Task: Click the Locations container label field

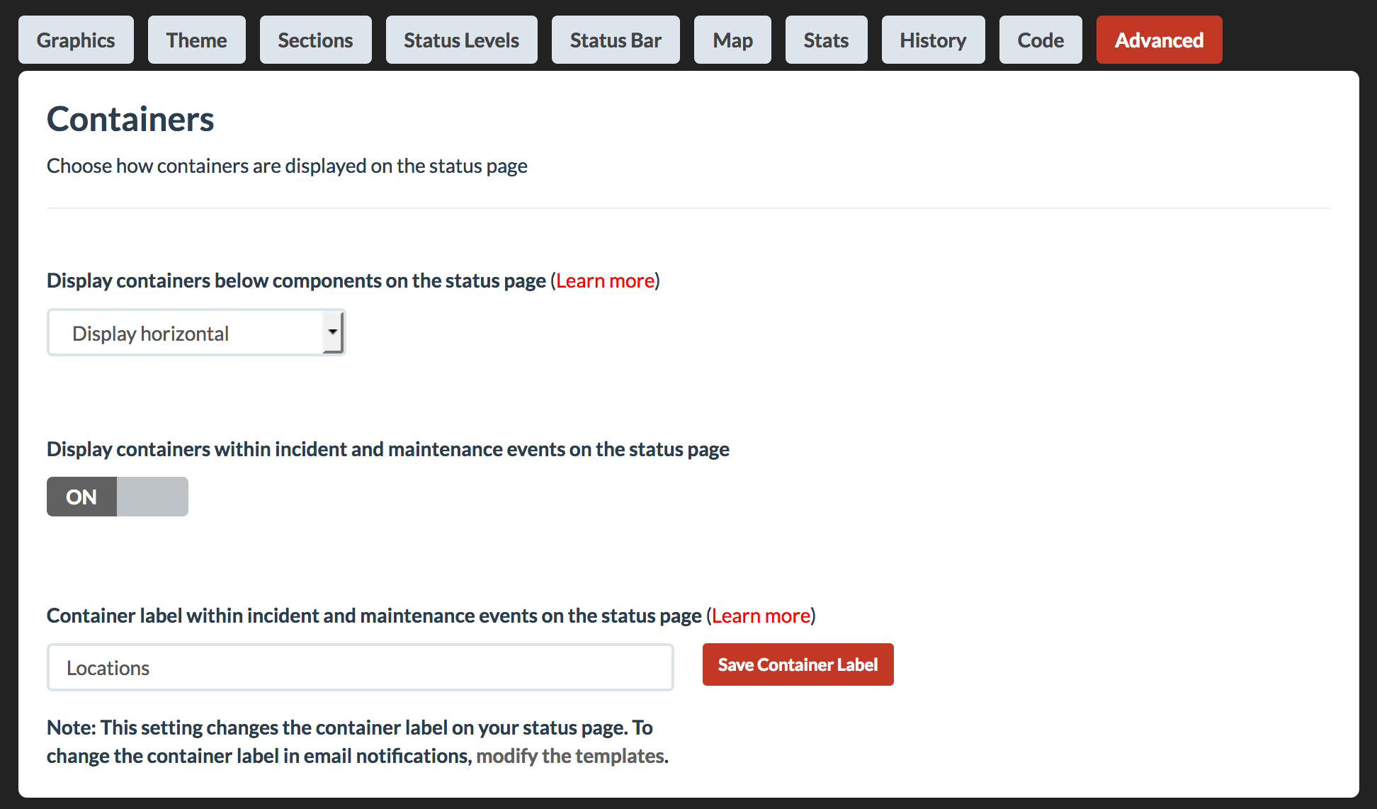Action: [360, 667]
